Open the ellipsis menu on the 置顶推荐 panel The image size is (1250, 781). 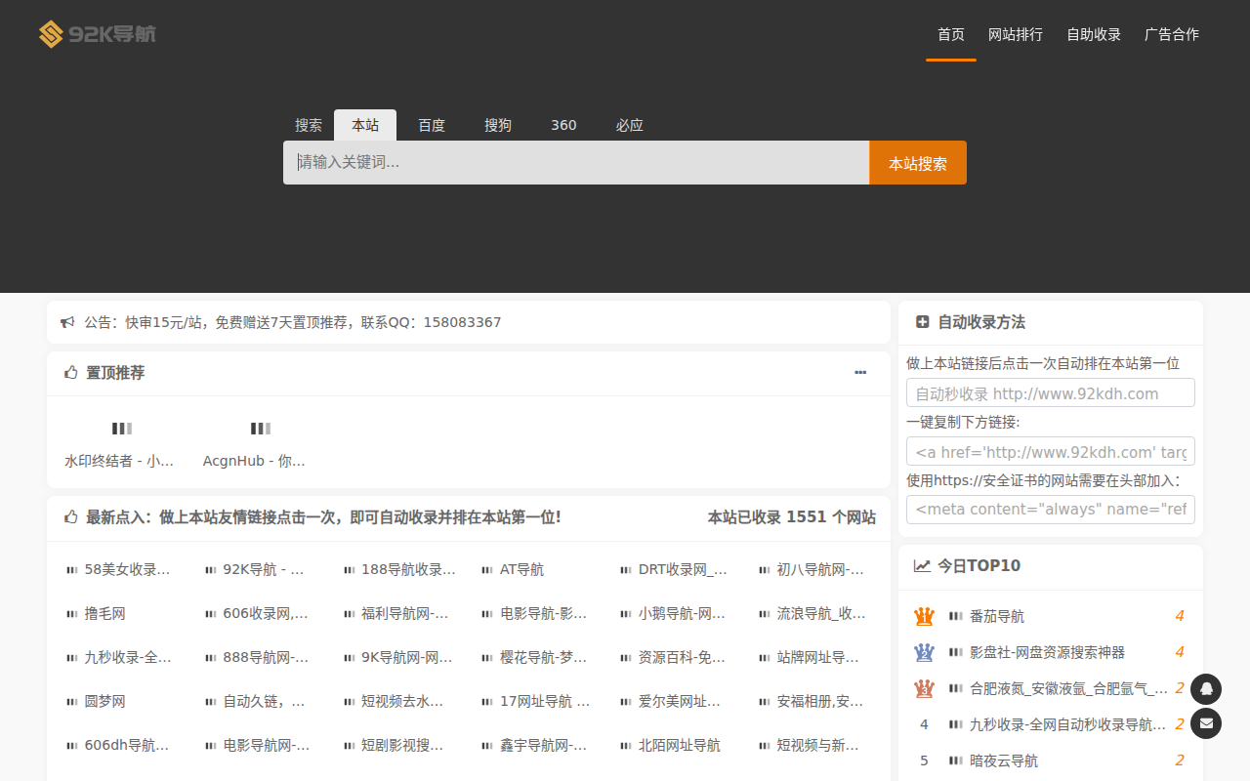(860, 372)
